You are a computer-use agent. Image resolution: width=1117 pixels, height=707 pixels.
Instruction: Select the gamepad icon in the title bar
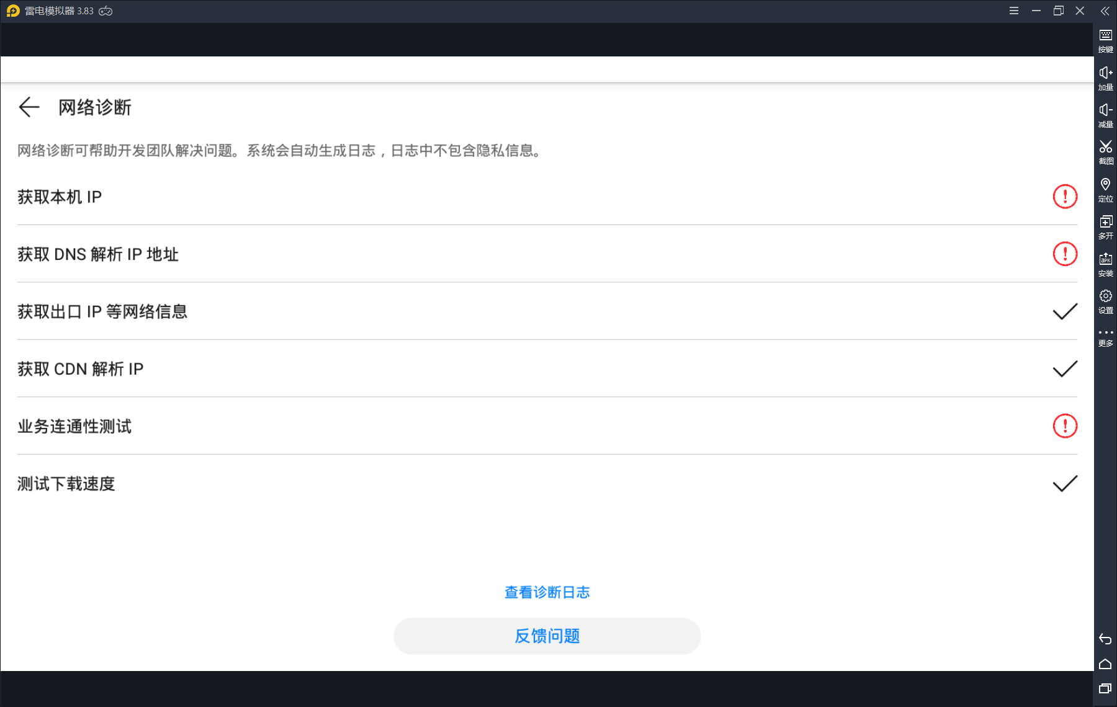pyautogui.click(x=105, y=11)
